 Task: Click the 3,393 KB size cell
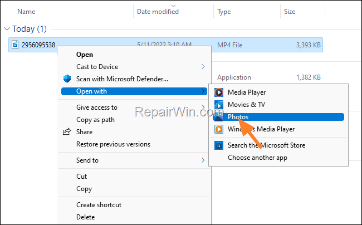(x=309, y=45)
